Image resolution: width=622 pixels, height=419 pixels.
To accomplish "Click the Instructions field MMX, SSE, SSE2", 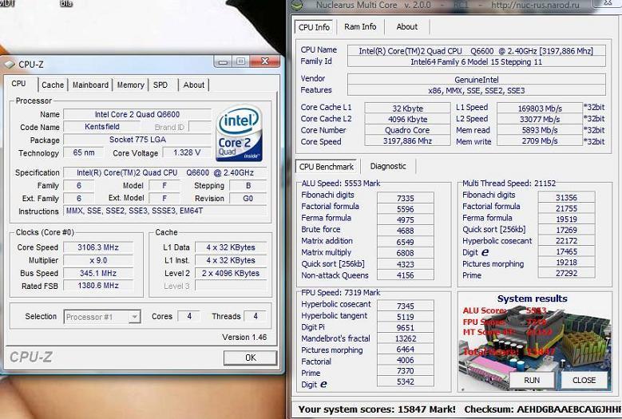I will [165, 211].
